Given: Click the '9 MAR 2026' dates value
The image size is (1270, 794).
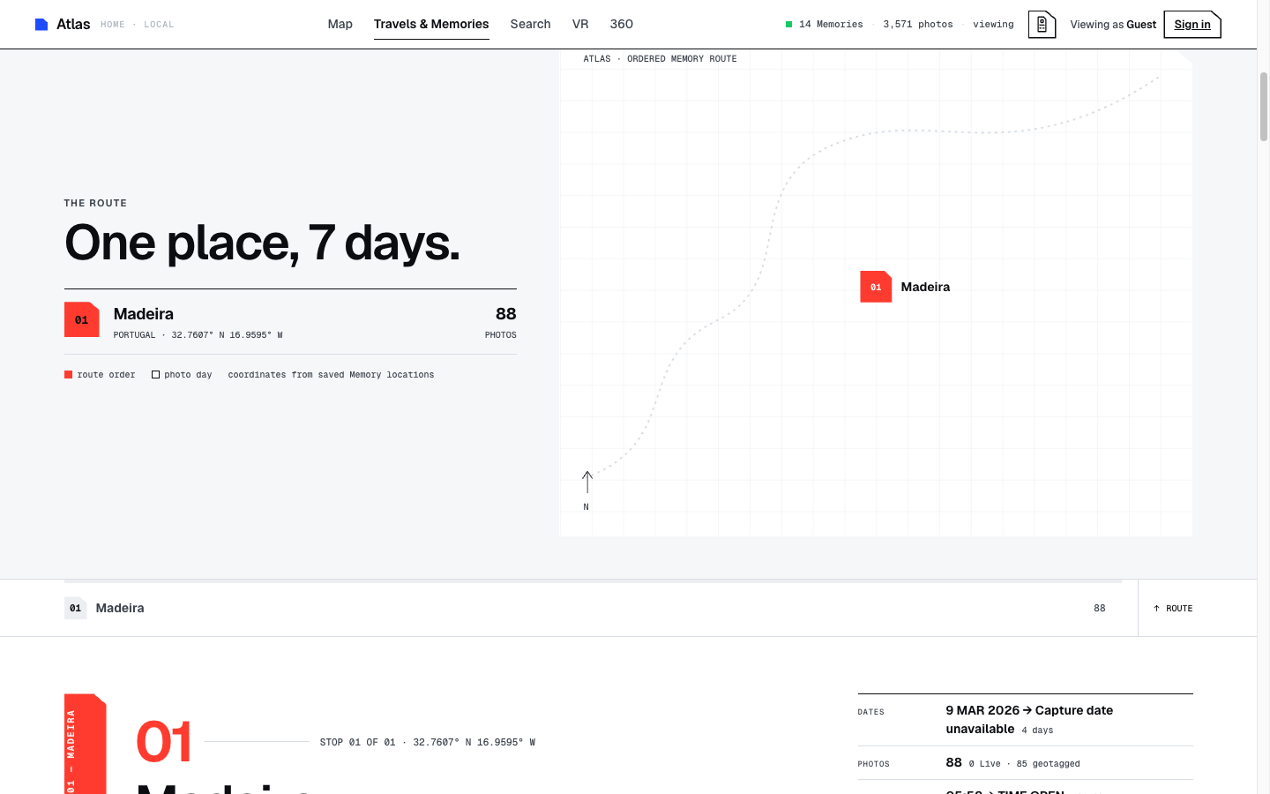Looking at the screenshot, I should 982,710.
